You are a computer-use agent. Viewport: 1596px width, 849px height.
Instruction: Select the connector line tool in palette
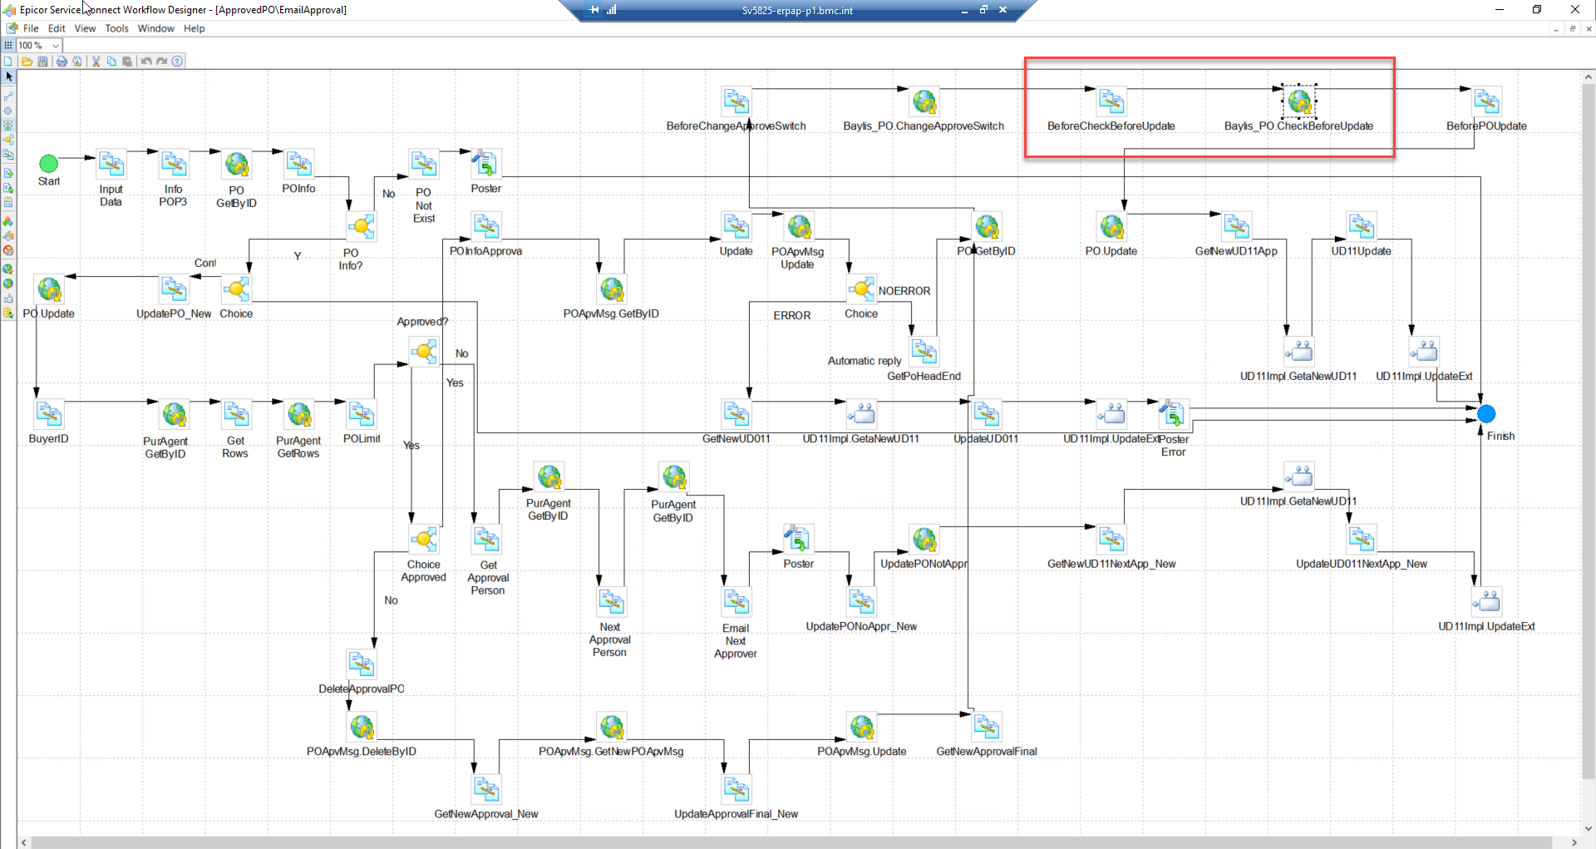click(x=8, y=96)
